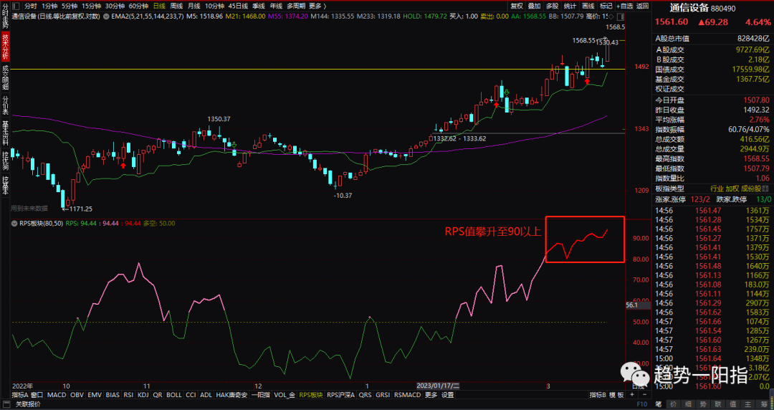
Task: Select the 30分钟 period
Action: (115, 6)
